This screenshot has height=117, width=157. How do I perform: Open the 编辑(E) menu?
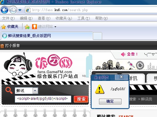26,18
